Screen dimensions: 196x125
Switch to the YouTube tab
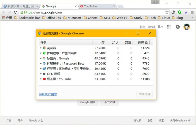pos(97,6)
